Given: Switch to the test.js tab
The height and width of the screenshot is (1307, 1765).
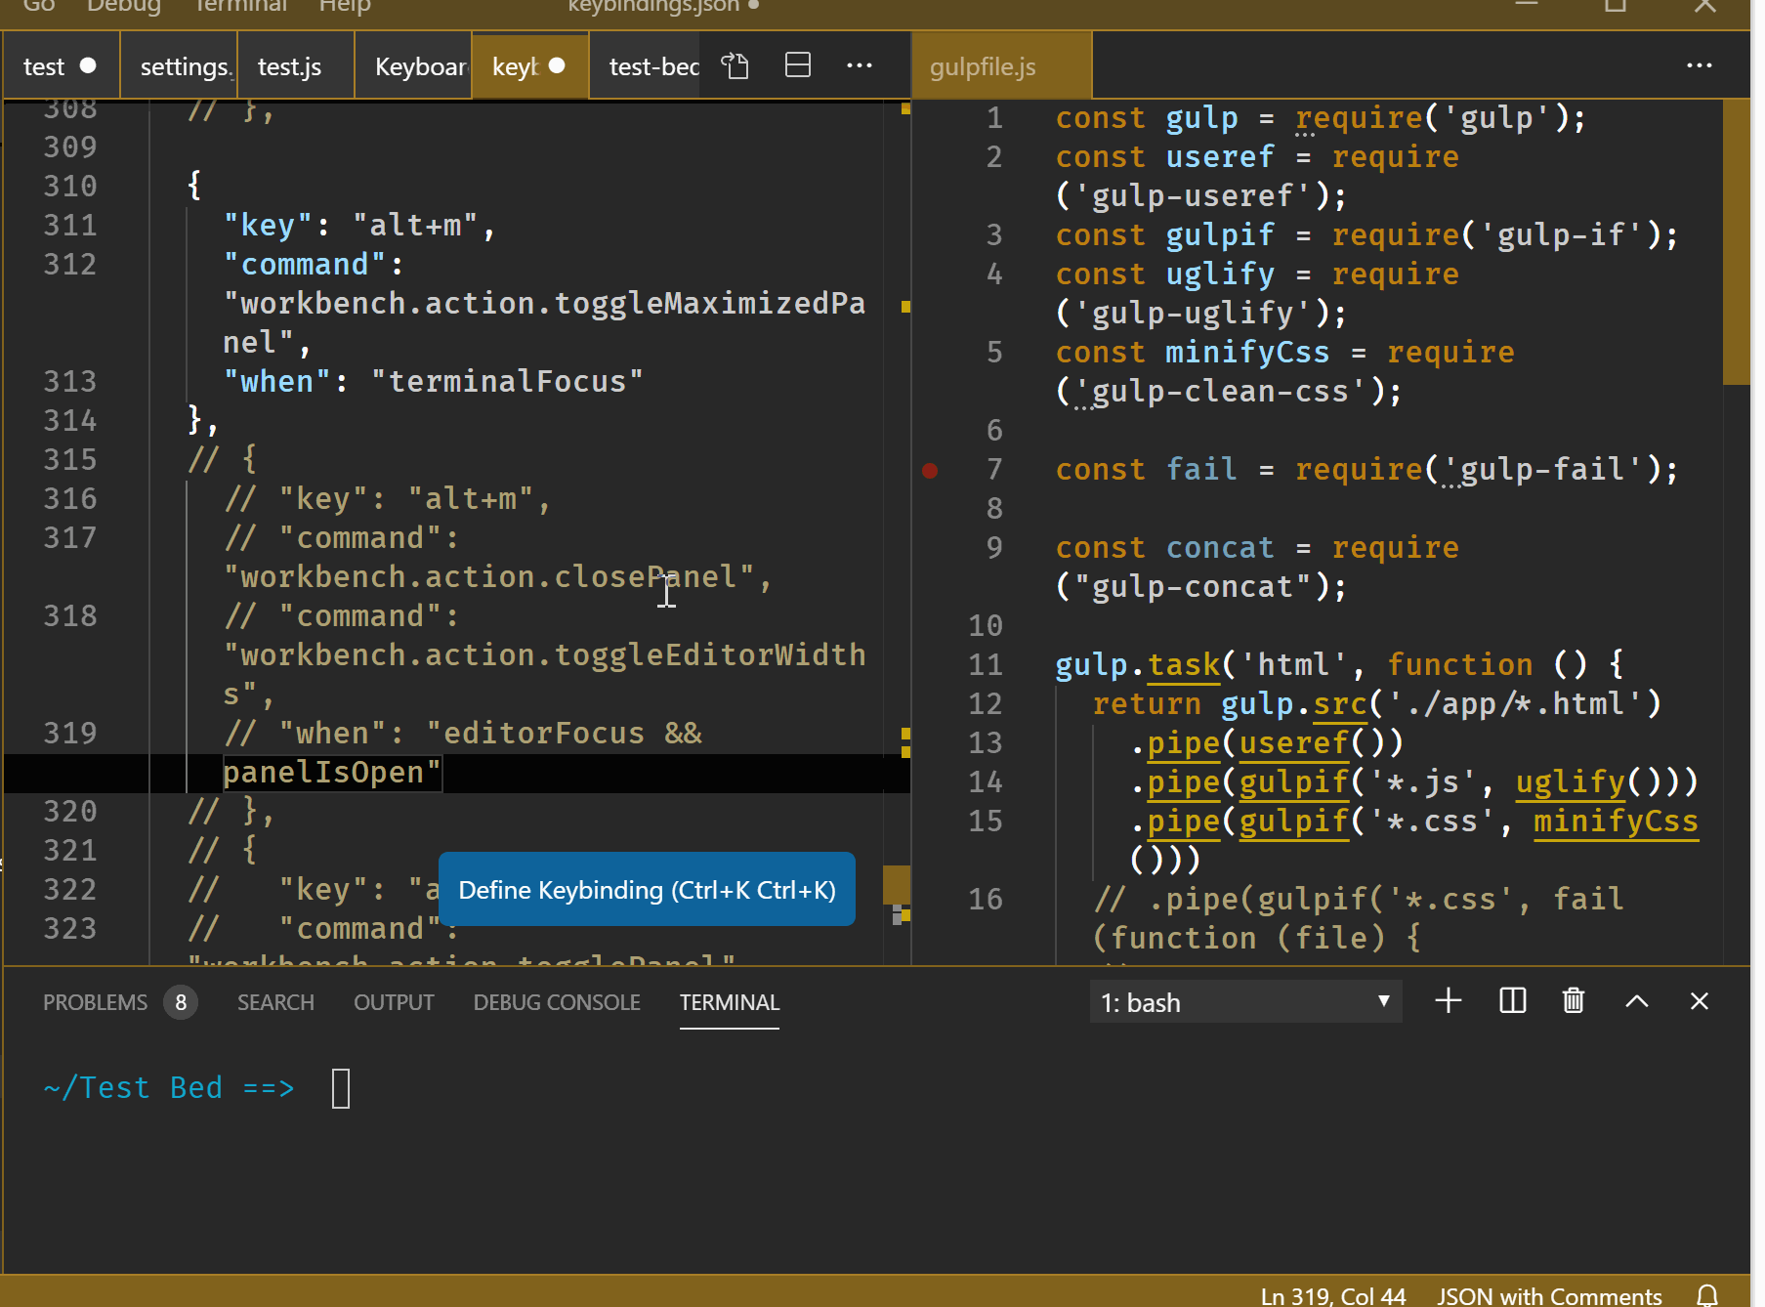Looking at the screenshot, I should coord(290,66).
